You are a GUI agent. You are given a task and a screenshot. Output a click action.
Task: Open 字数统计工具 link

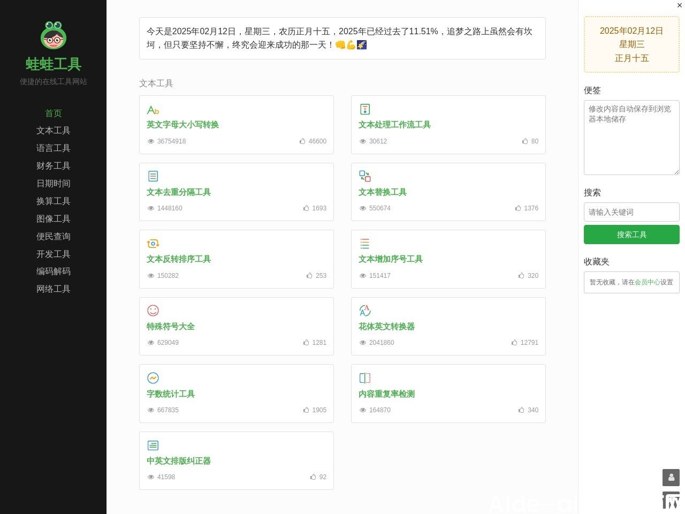[171, 394]
